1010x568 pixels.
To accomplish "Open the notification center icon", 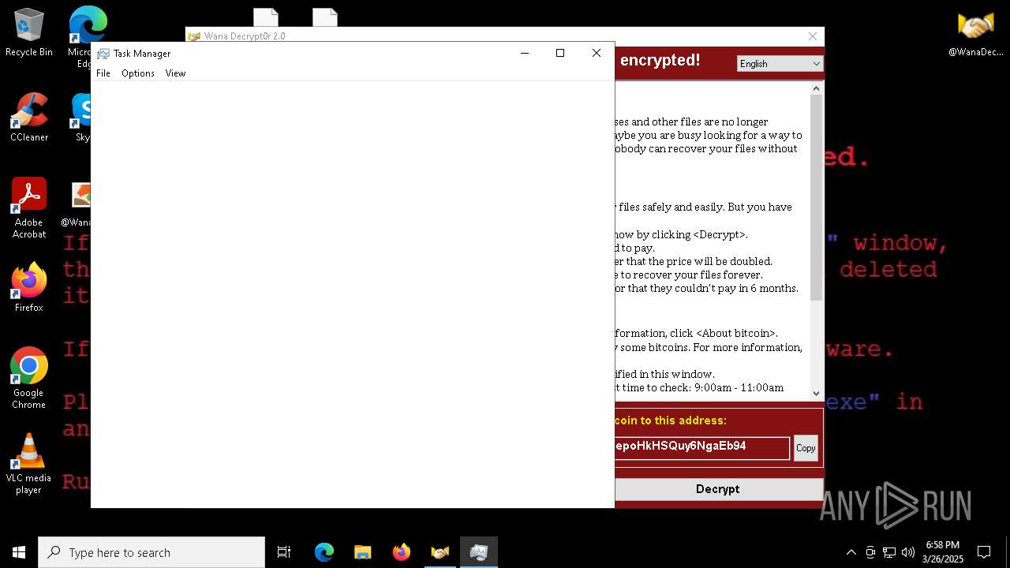I will pyautogui.click(x=984, y=552).
